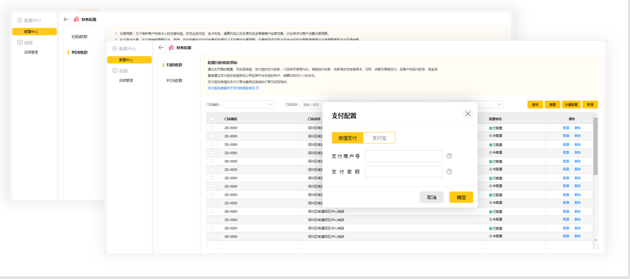630x279 pixels.
Task: Click the table scrollbar up arrow
Action: (595, 115)
